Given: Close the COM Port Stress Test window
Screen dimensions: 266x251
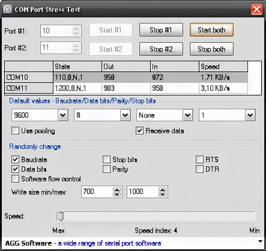Looking at the screenshot, I should (x=256, y=10).
